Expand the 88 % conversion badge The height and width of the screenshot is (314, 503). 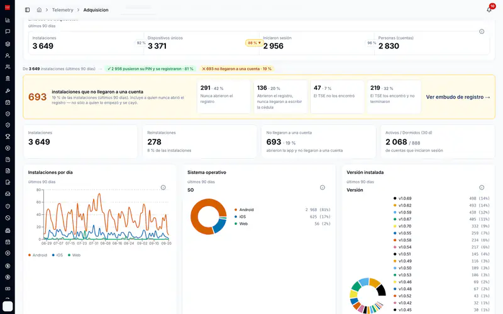(x=254, y=43)
